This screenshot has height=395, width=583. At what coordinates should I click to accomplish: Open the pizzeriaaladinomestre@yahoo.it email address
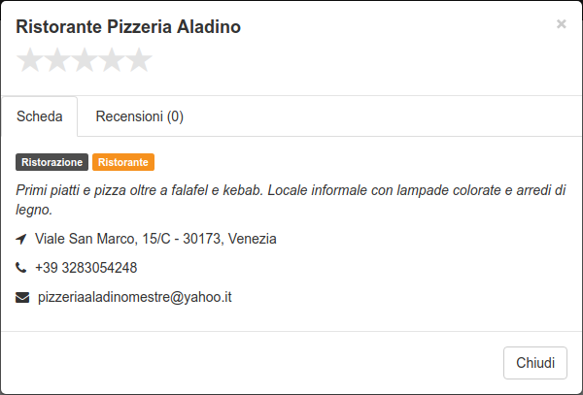[x=135, y=297]
